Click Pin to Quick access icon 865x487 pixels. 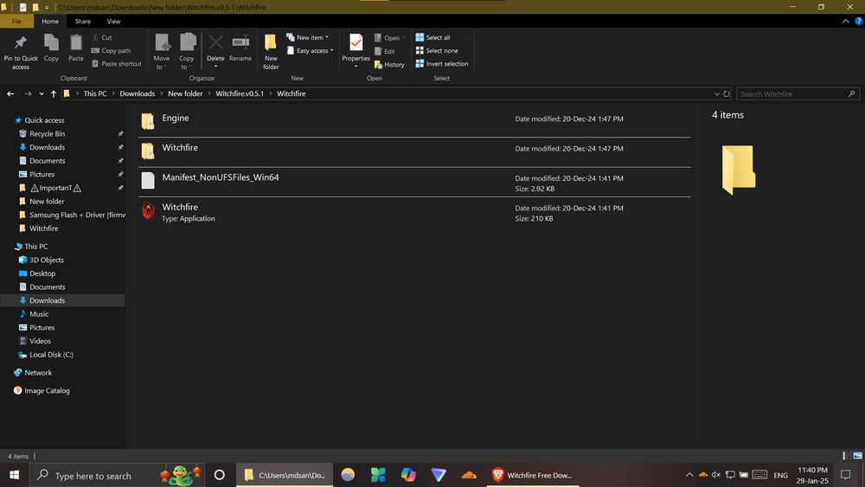21,43
